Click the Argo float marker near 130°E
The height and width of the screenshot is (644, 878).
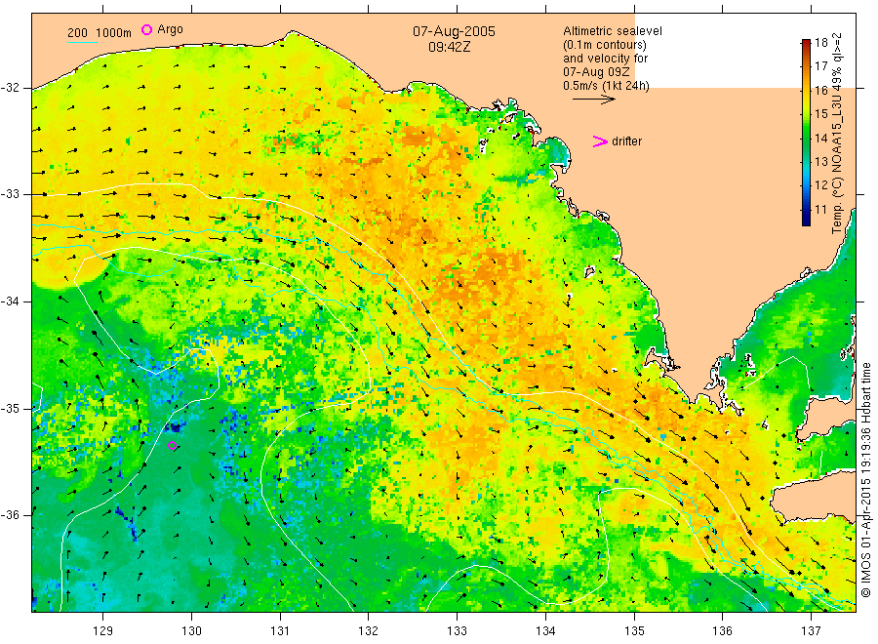pos(173,446)
